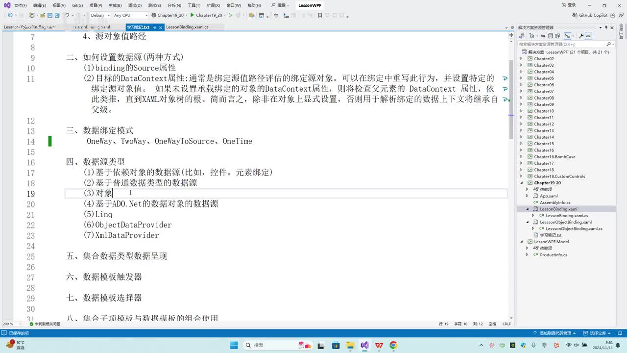Click line 14 text OneWay、TwoWay、OneWayToSource、OneTime
This screenshot has height=353, width=627.
pos(169,141)
